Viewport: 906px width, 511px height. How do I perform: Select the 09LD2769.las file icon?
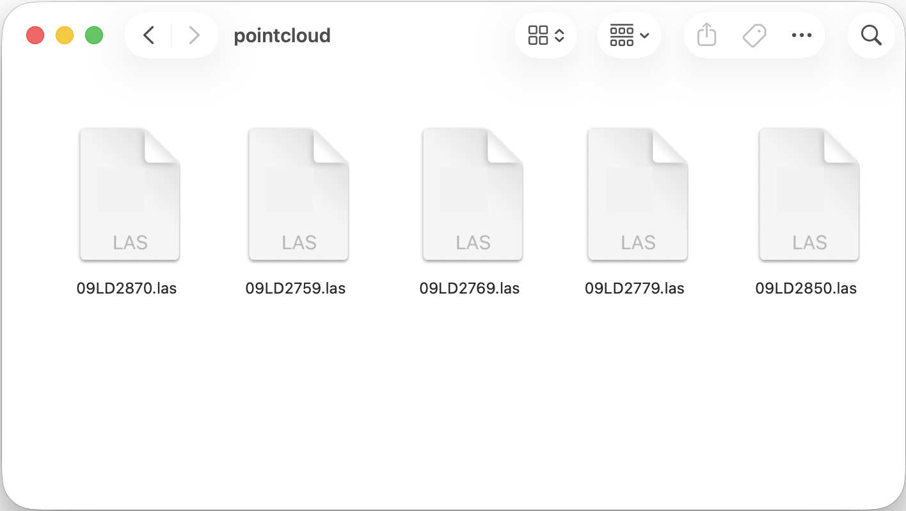click(473, 194)
